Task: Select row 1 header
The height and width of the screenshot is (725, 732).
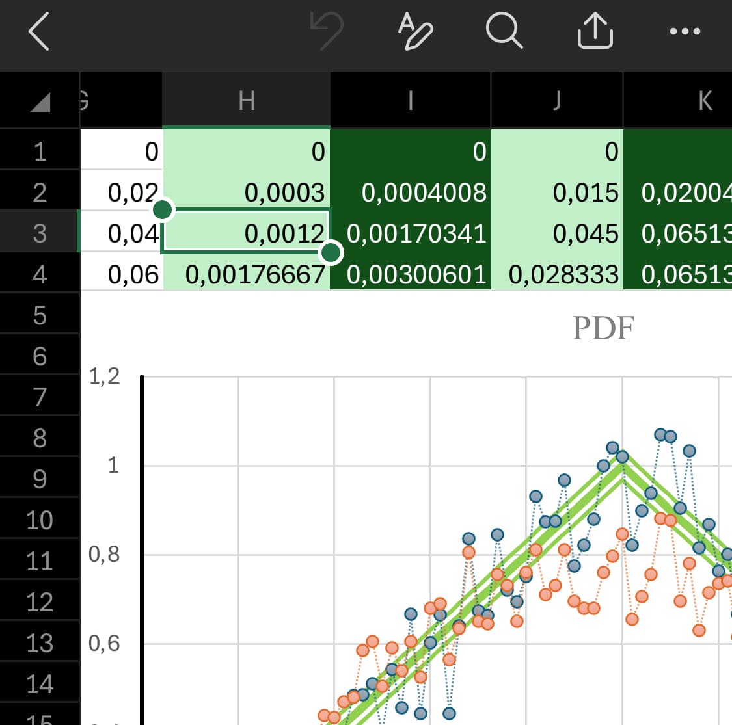Action: point(40,152)
